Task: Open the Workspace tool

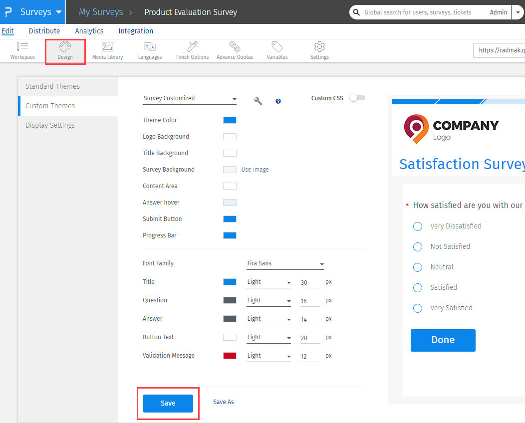Action: click(x=22, y=50)
